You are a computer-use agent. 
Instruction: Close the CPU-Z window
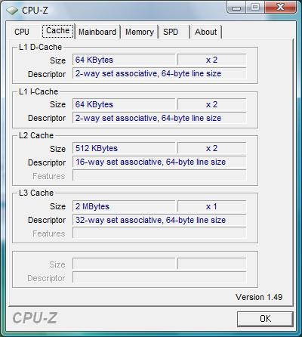coord(280,7)
